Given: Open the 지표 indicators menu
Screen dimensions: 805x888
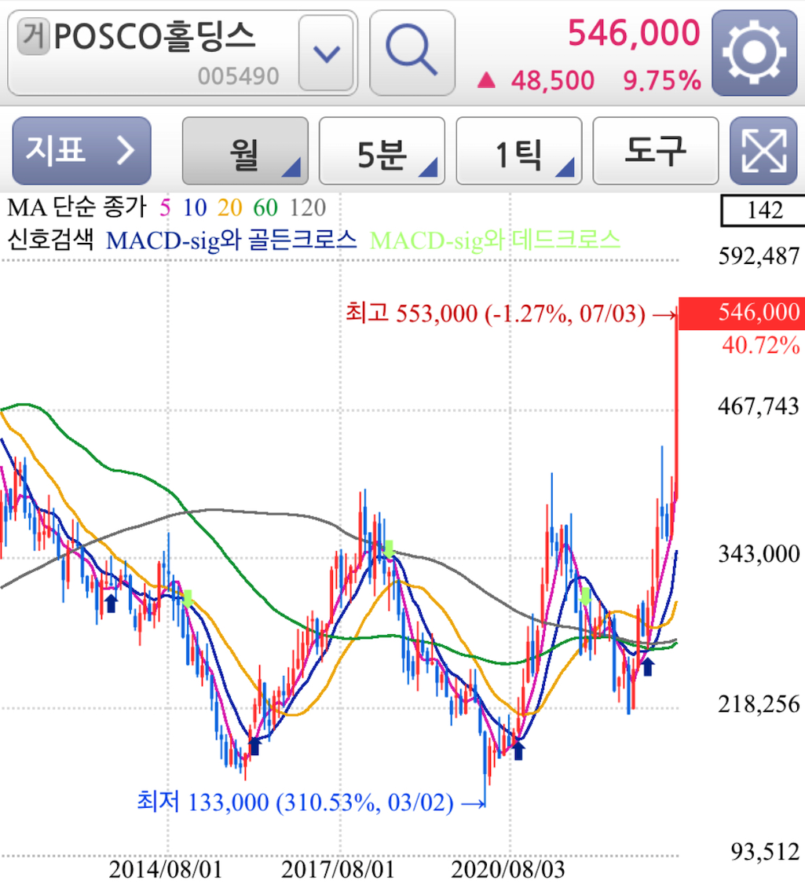Looking at the screenshot, I should pos(82,151).
